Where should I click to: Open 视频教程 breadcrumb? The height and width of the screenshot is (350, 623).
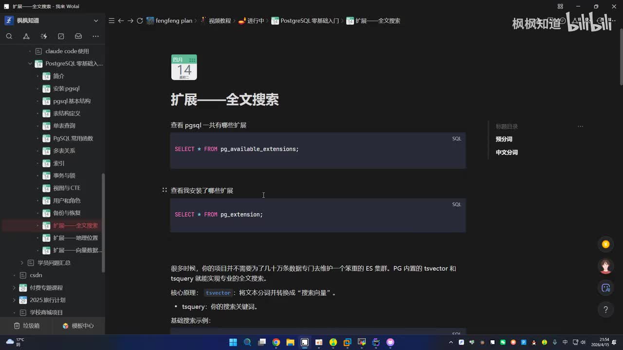(x=215, y=21)
